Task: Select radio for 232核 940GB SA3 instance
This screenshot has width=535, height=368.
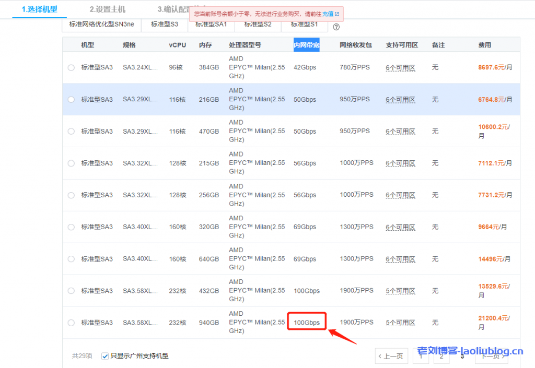Action: (x=71, y=323)
